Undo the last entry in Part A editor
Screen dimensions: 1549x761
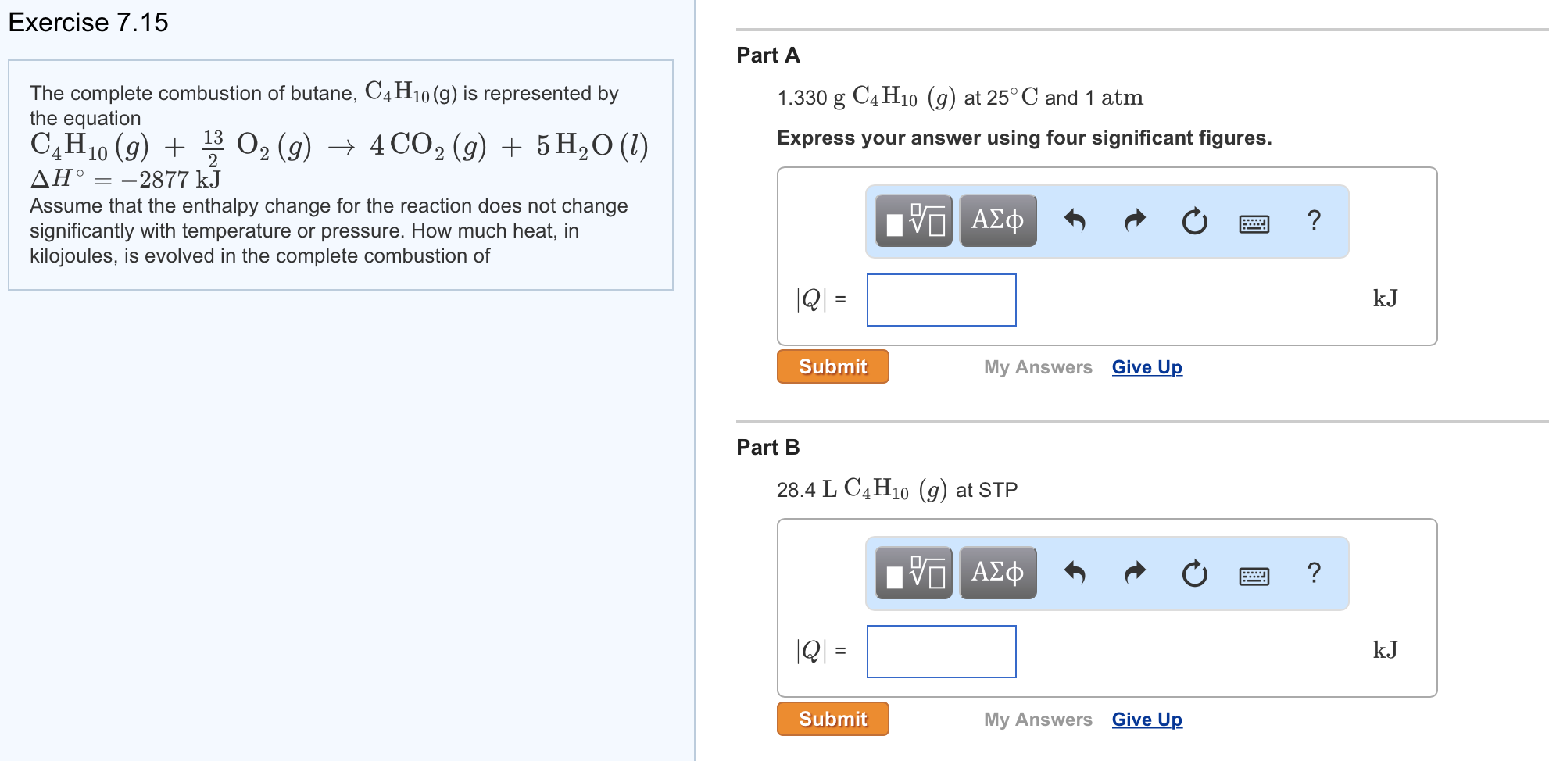(x=1076, y=221)
